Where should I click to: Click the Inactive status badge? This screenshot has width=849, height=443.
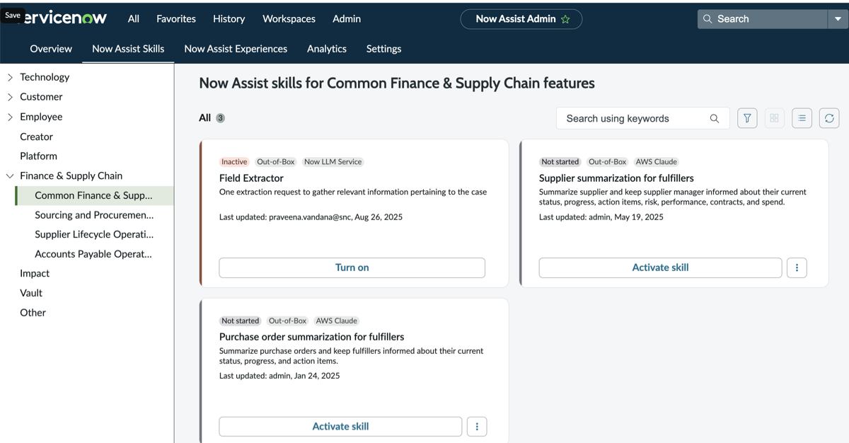pyautogui.click(x=234, y=162)
